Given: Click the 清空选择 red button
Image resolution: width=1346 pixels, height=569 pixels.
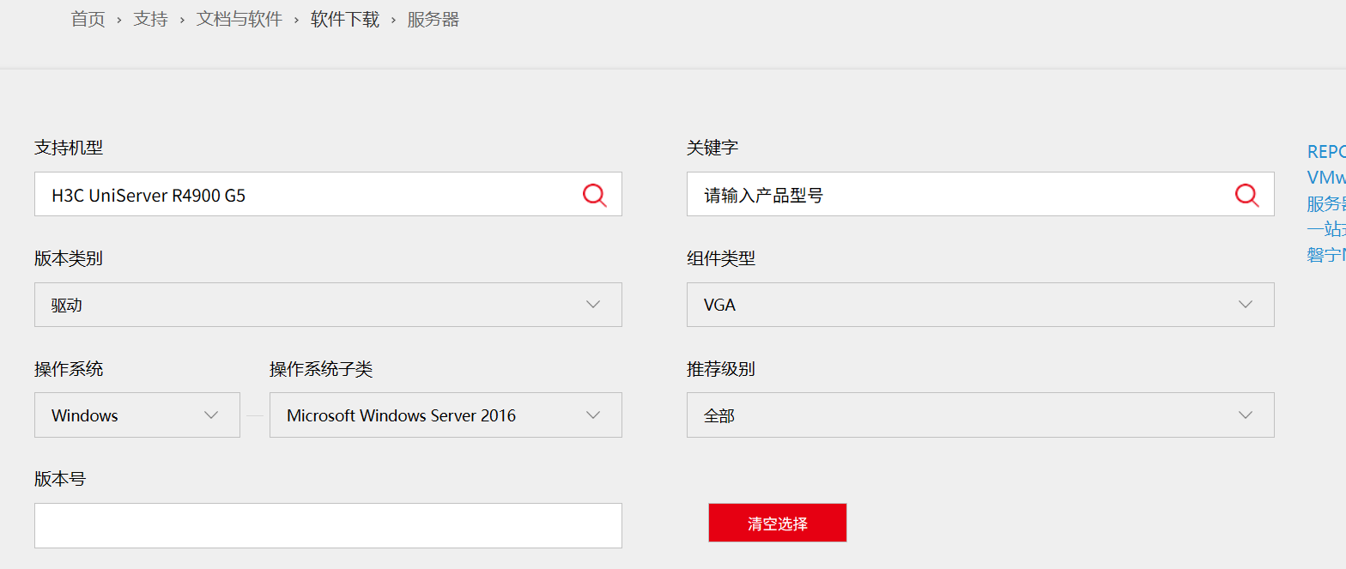Looking at the screenshot, I should tap(777, 523).
